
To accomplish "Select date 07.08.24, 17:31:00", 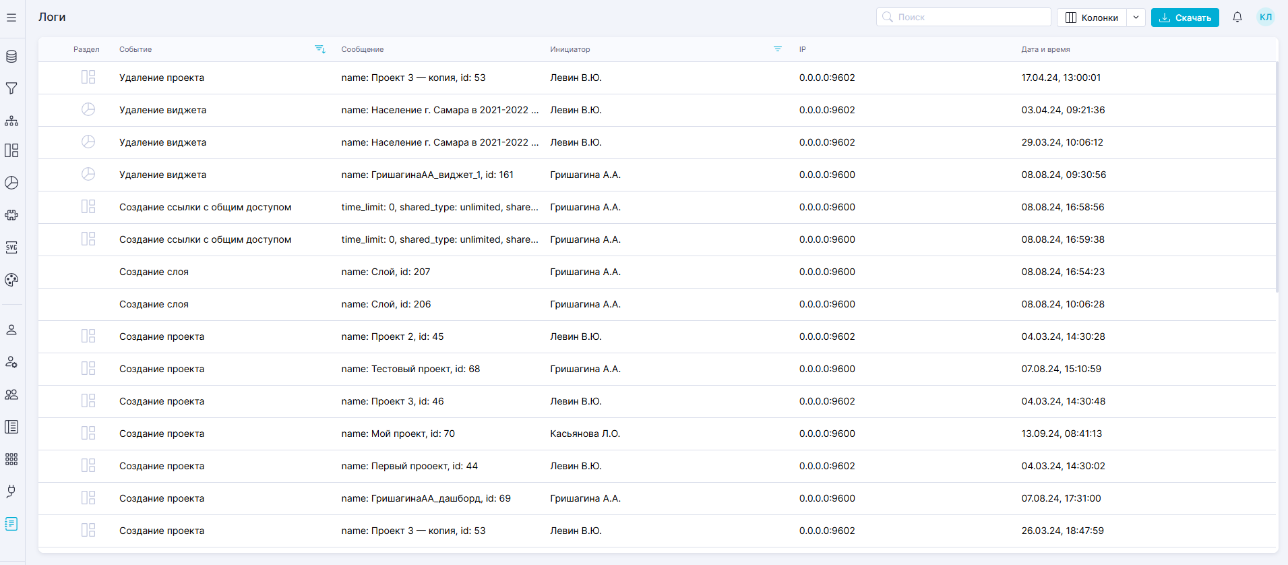I will click(1061, 498).
